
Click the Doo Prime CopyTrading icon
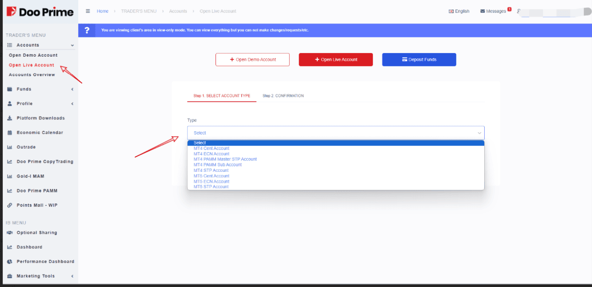coord(9,162)
